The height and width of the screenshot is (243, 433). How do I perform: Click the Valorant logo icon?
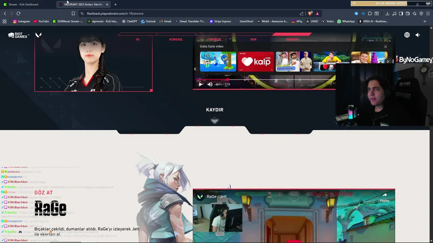click(39, 35)
